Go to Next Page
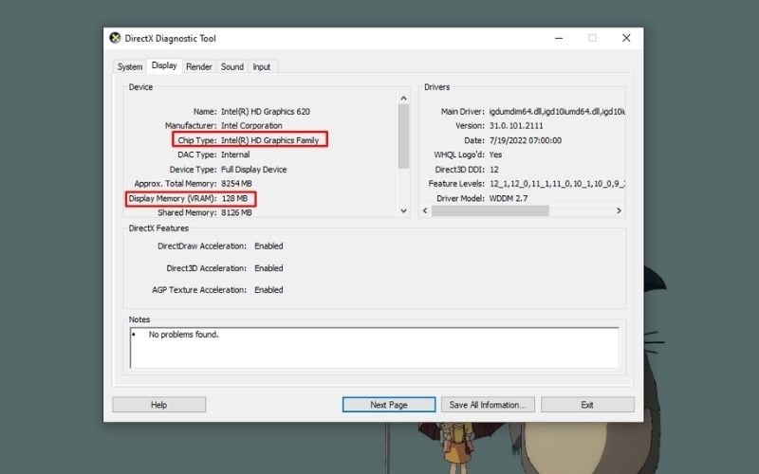The image size is (759, 474). click(389, 405)
